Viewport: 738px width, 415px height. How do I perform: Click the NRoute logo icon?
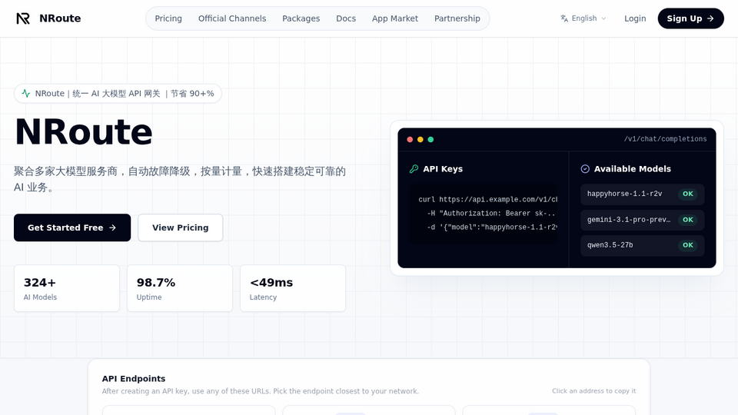(23, 18)
